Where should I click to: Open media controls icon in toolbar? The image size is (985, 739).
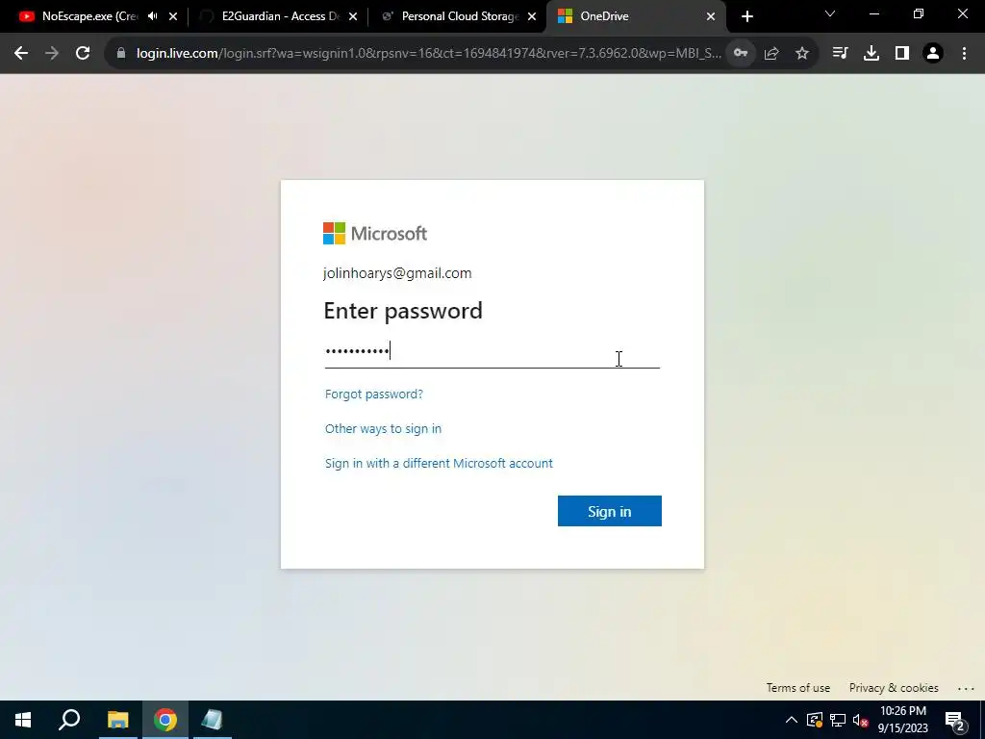840,54
